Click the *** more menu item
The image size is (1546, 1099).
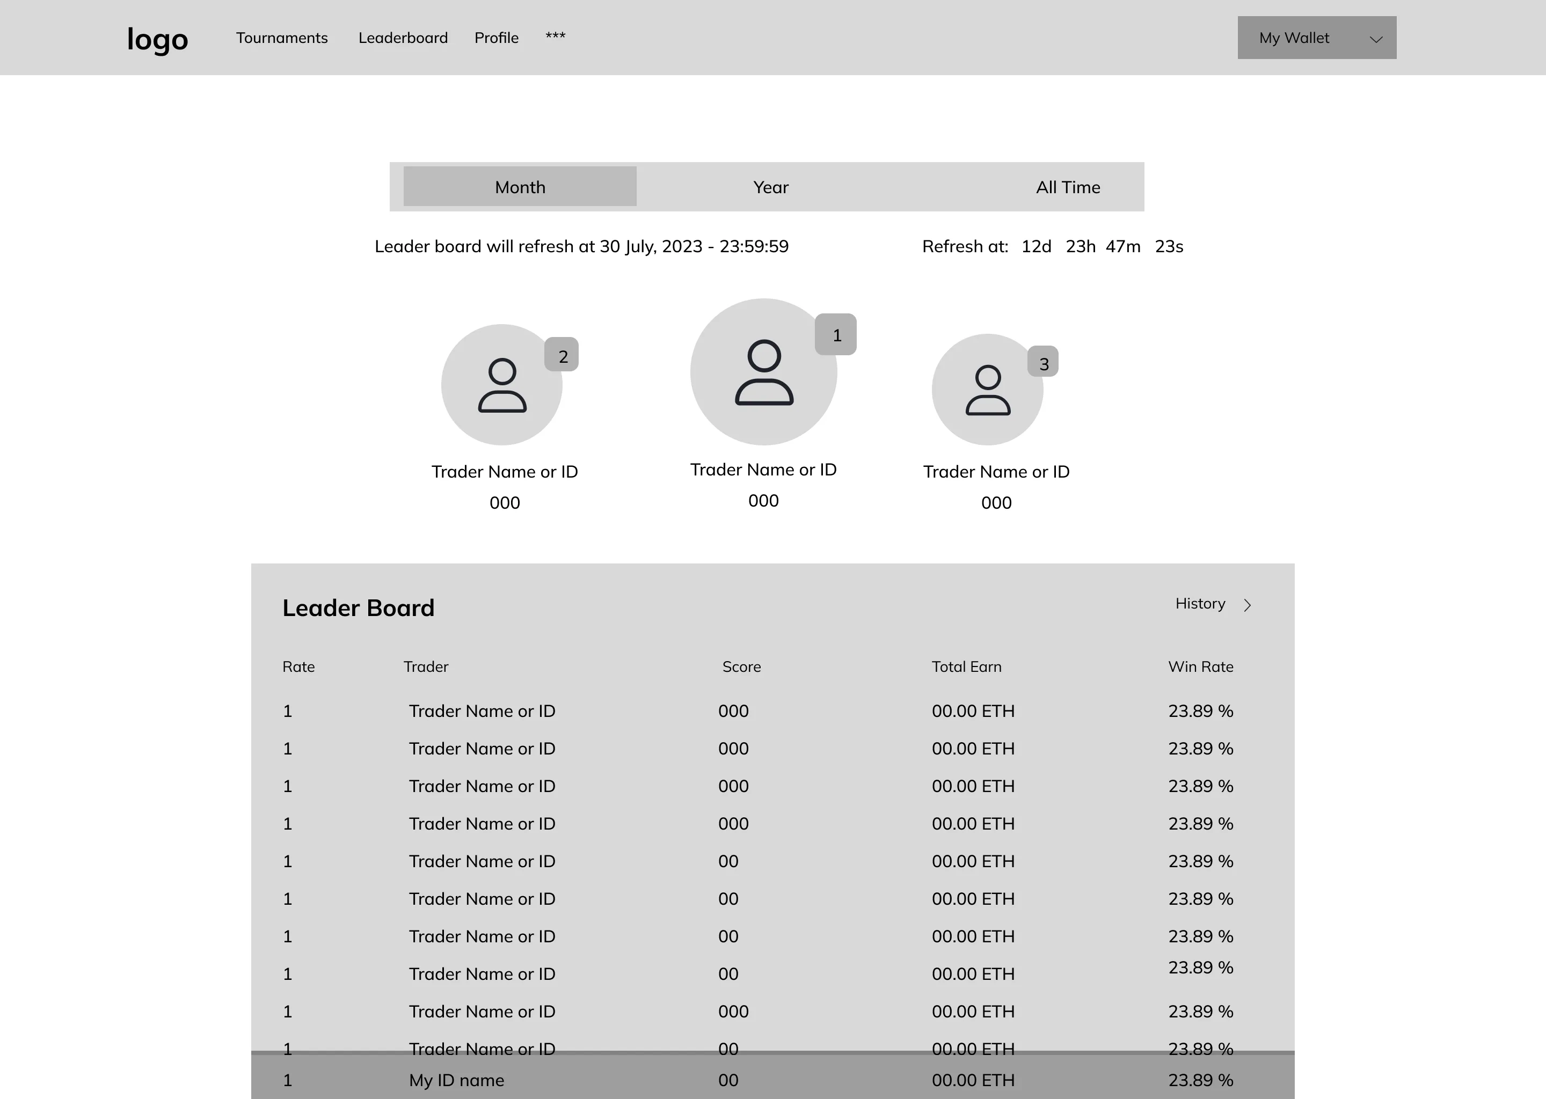pyautogui.click(x=556, y=36)
